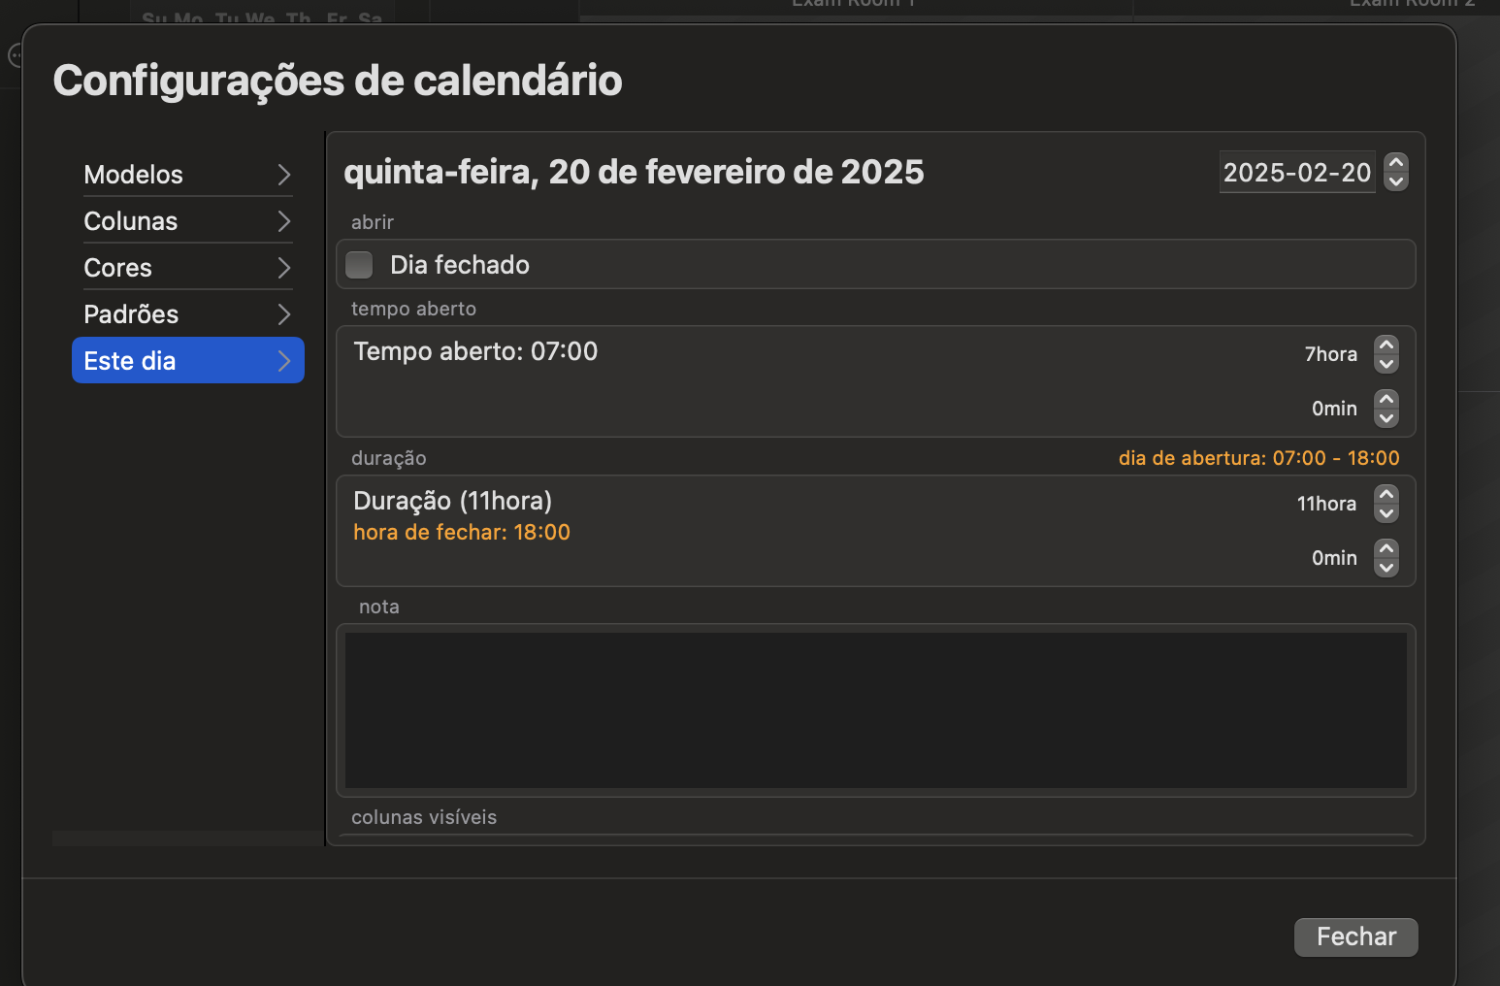Expand Padrões section chevron
The height and width of the screenshot is (986, 1500).
point(284,314)
